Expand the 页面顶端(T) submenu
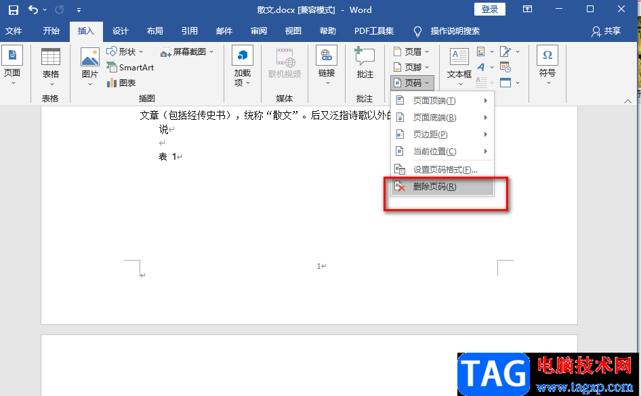Viewport: 641px width, 396px height. (x=442, y=101)
